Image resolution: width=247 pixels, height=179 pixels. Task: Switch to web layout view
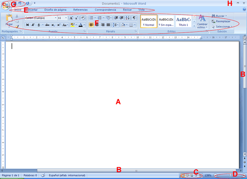192,175
